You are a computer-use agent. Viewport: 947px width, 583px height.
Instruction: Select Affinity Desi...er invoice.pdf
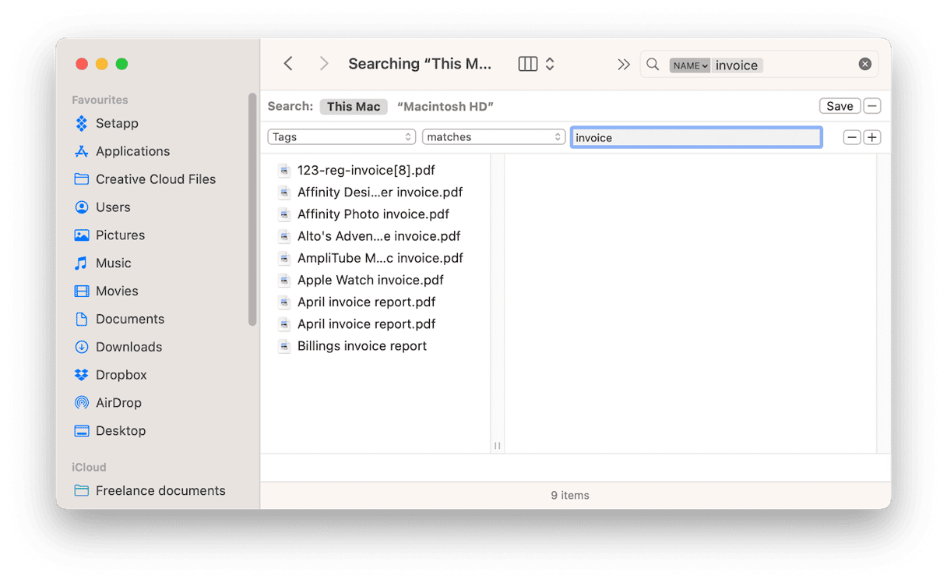click(380, 192)
